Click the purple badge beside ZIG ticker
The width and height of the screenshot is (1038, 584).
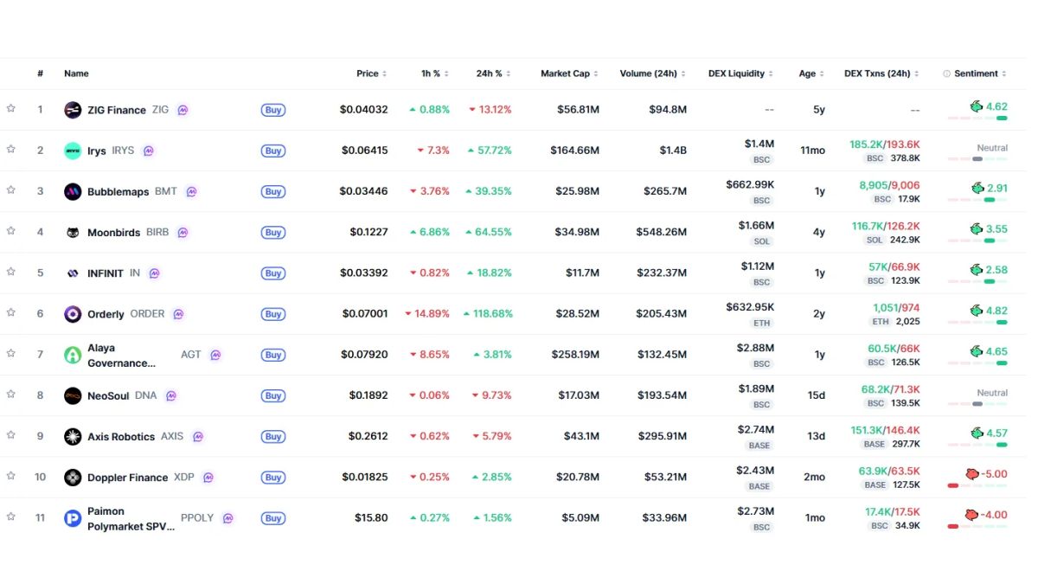pos(183,110)
